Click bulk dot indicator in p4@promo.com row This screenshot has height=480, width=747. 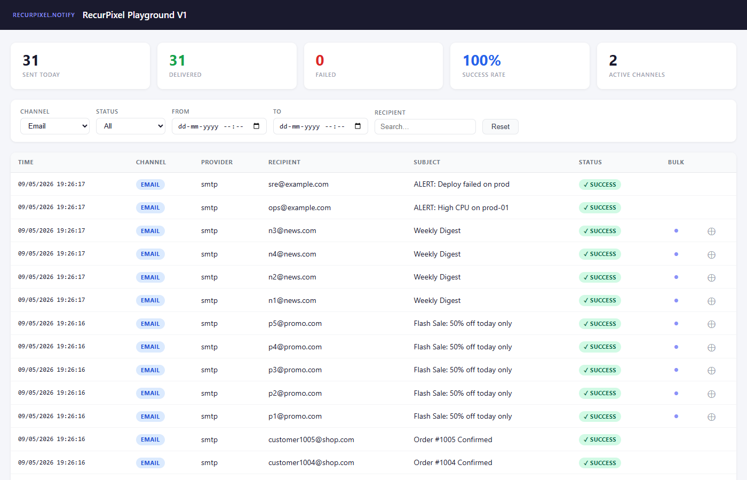676,347
